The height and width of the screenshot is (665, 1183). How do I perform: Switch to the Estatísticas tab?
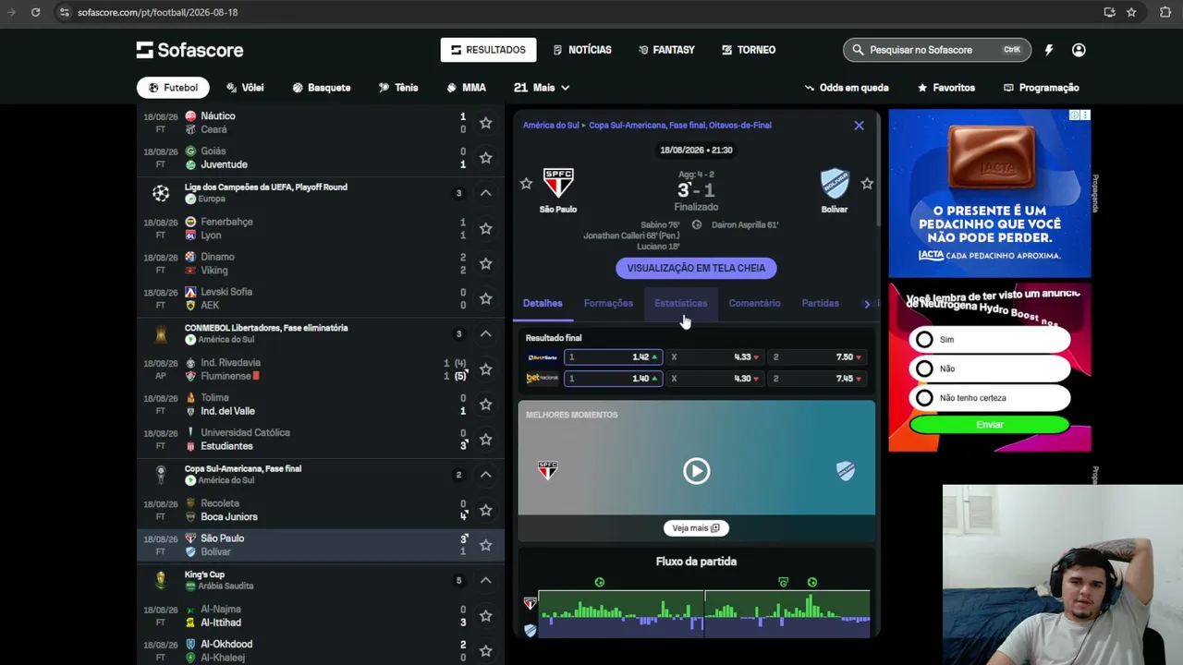pyautogui.click(x=680, y=303)
